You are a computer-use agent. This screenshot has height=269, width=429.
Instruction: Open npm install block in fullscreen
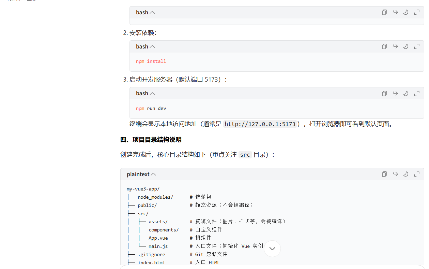click(x=417, y=46)
